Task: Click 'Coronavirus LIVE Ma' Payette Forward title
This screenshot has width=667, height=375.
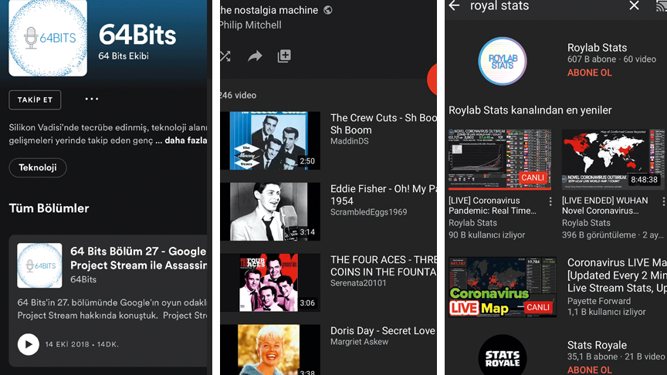Action: click(x=618, y=275)
